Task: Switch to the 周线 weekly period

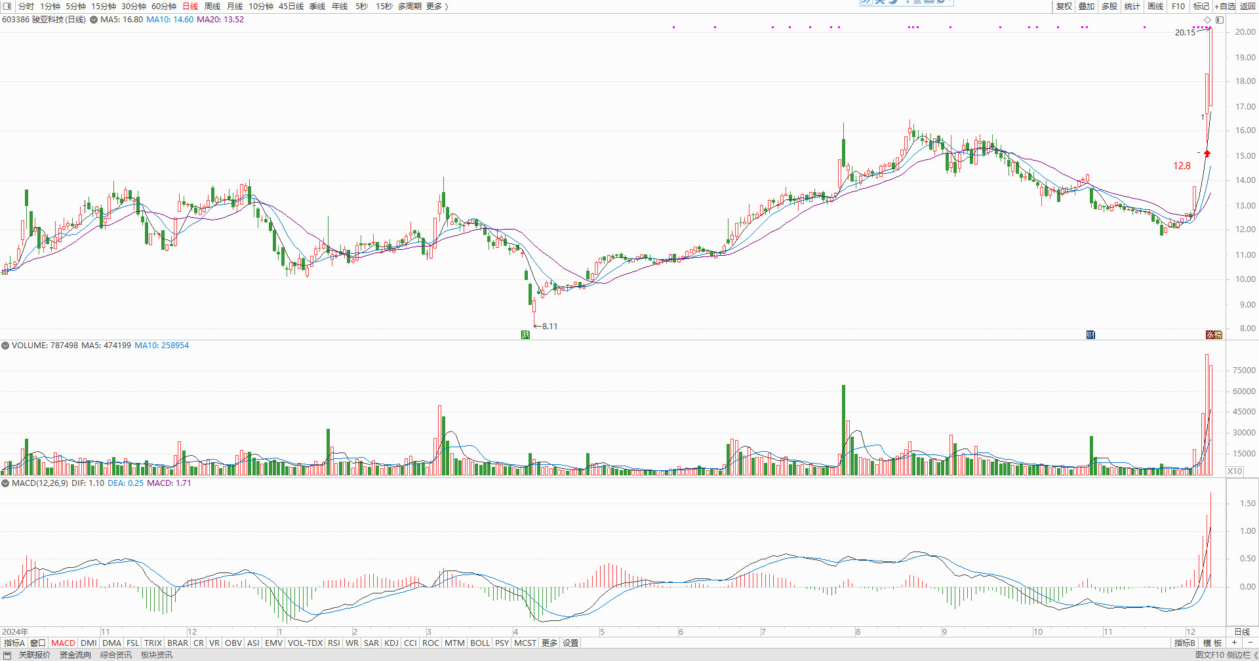Action: (x=212, y=6)
